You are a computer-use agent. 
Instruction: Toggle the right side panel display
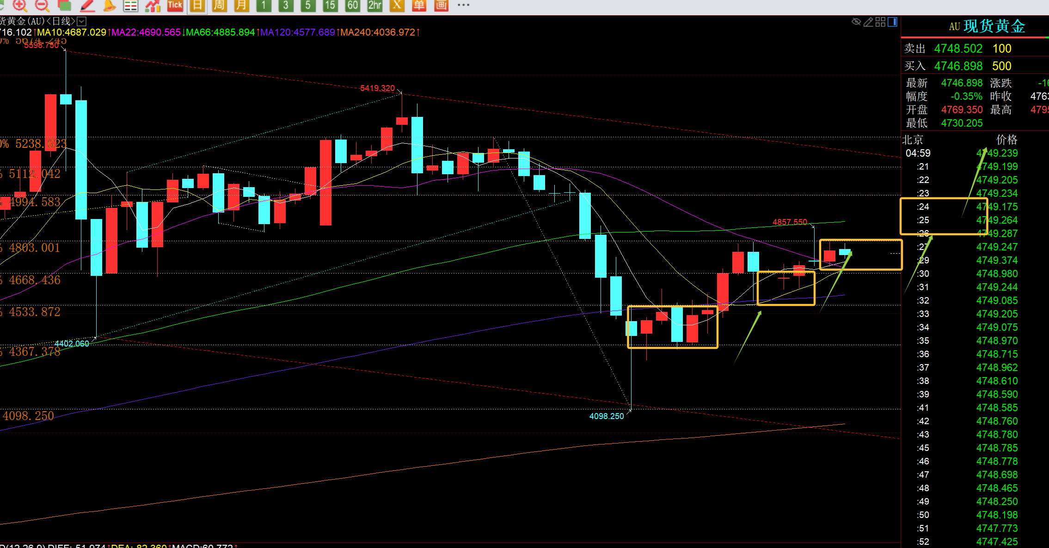click(893, 22)
